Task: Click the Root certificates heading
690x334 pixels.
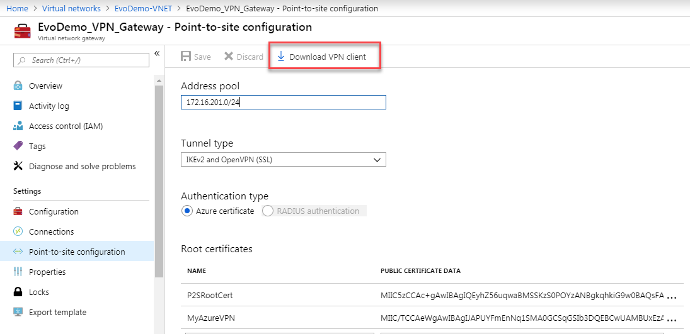Action: (x=217, y=249)
